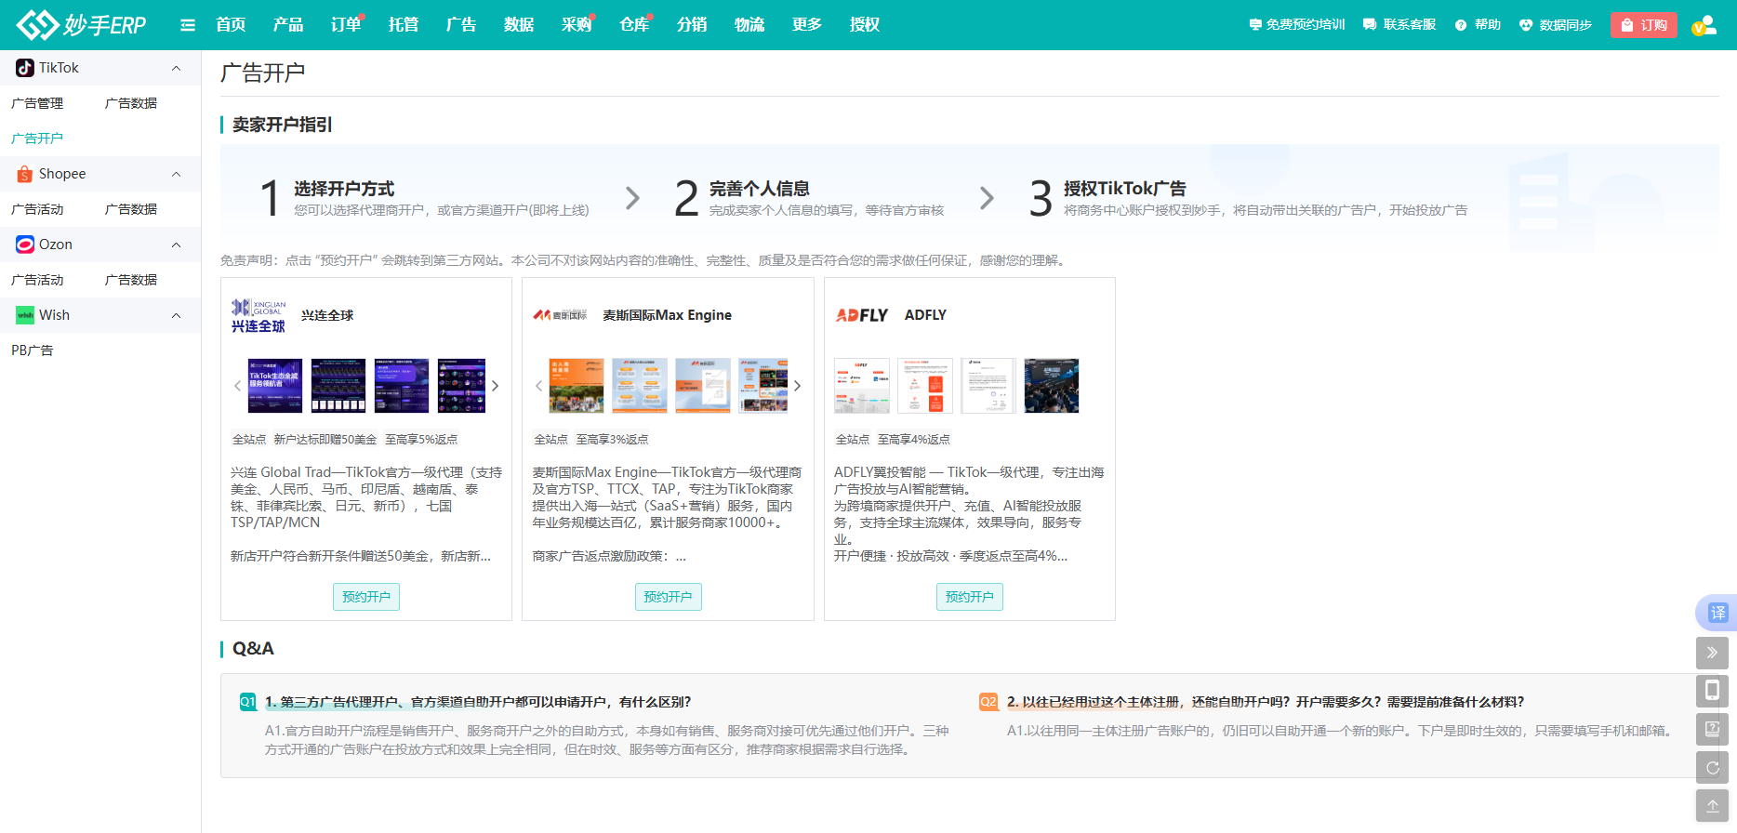Click the red 订购 button

pyautogui.click(x=1643, y=25)
